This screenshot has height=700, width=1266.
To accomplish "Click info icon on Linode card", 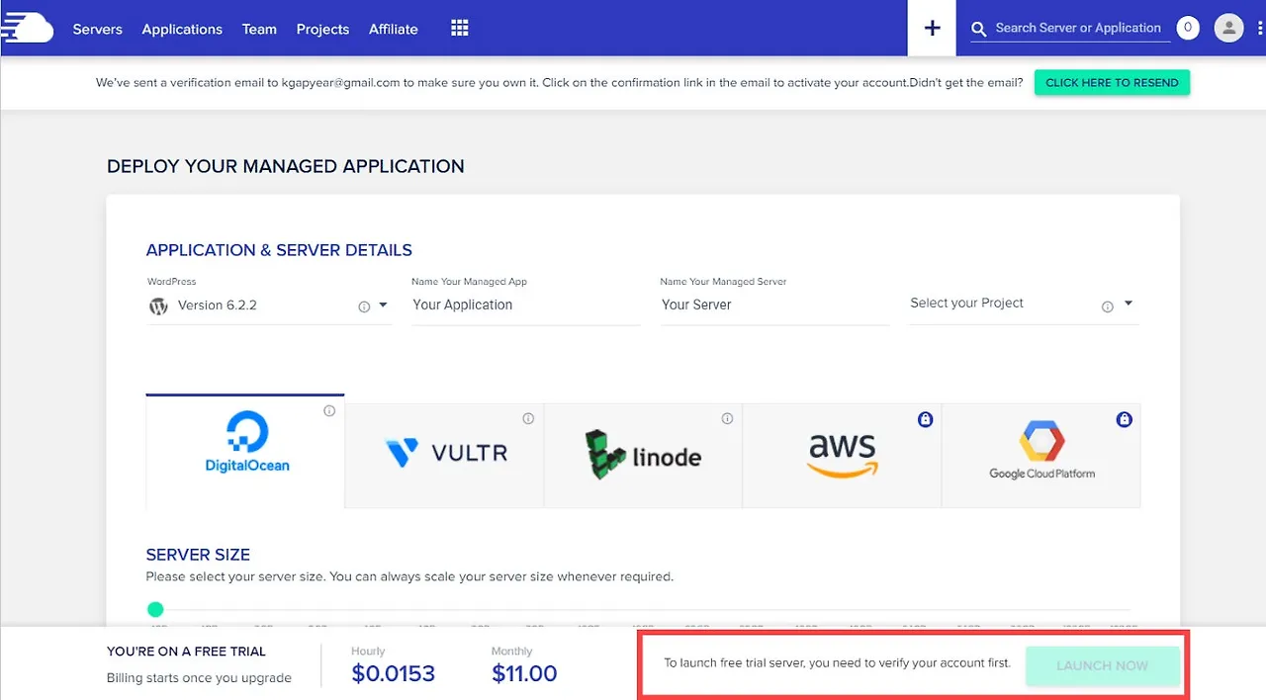I will click(x=727, y=419).
